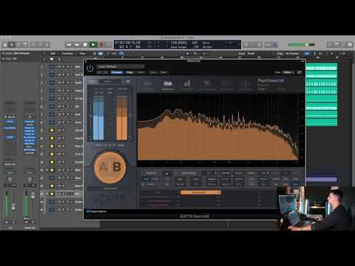This screenshot has height=266, width=355.
Task: Start playback with the green Play button
Action: point(93,44)
